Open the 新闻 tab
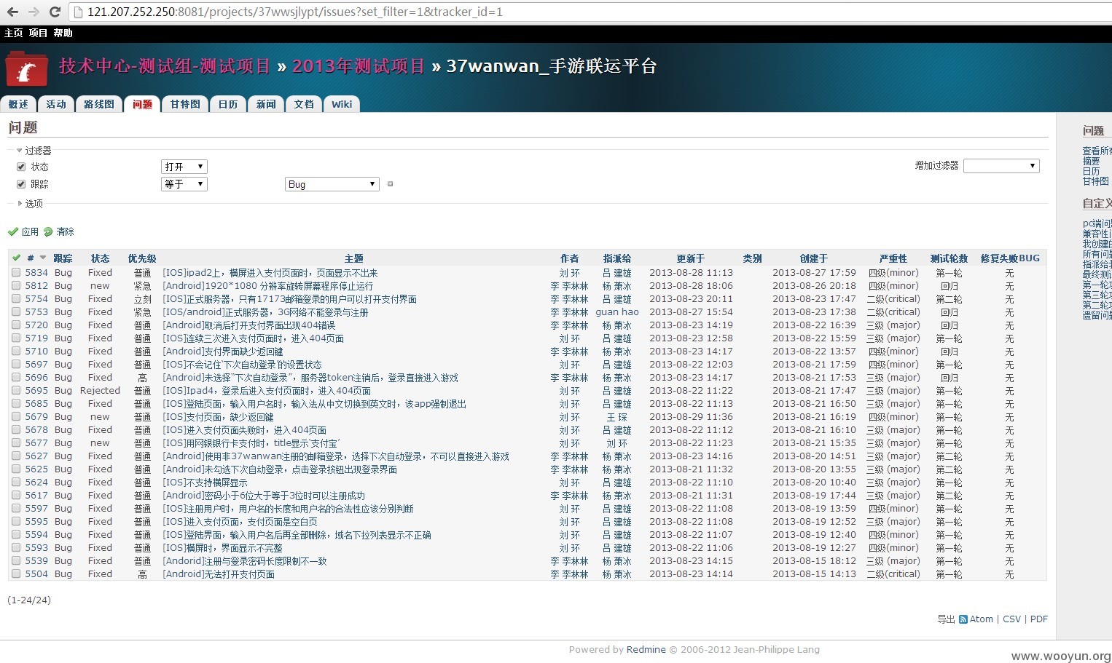Image resolution: width=1112 pixels, height=663 pixels. point(266,104)
